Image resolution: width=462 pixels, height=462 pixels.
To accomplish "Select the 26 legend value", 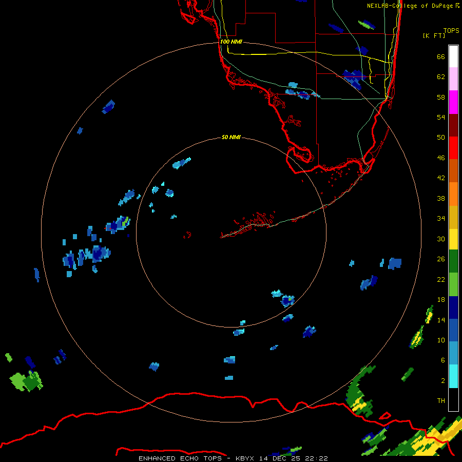I will 441,259.
